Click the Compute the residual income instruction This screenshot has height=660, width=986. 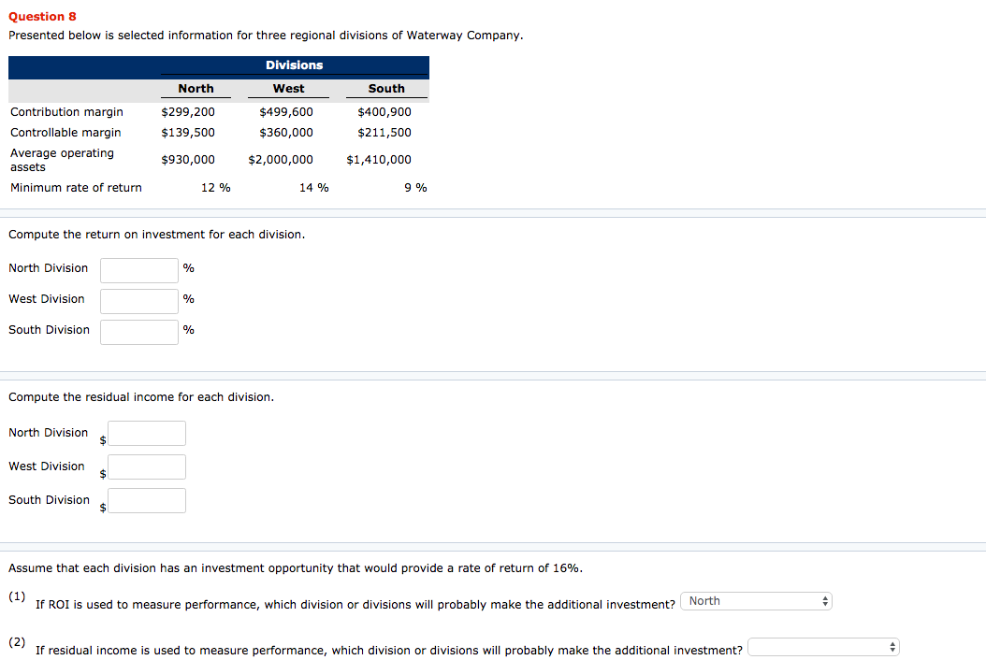(141, 397)
